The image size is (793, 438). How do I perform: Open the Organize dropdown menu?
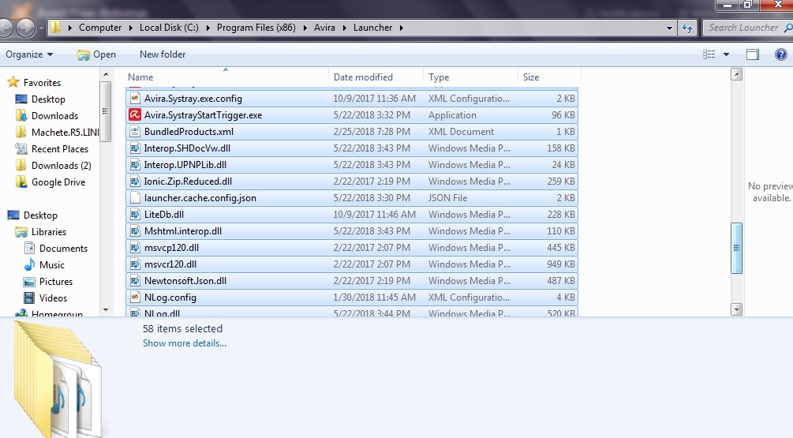point(29,54)
